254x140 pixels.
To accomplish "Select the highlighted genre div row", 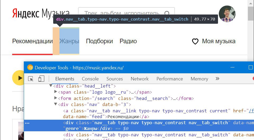I will (x=139, y=125).
